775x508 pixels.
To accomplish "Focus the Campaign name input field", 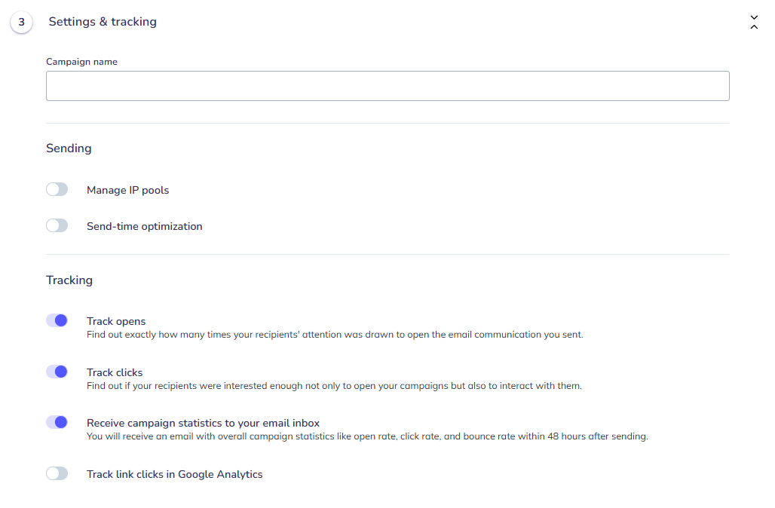I will tap(387, 86).
